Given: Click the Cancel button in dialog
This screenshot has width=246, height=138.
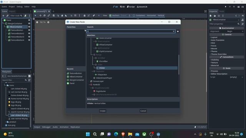Looking at the screenshot, I should (x=143, y=111).
